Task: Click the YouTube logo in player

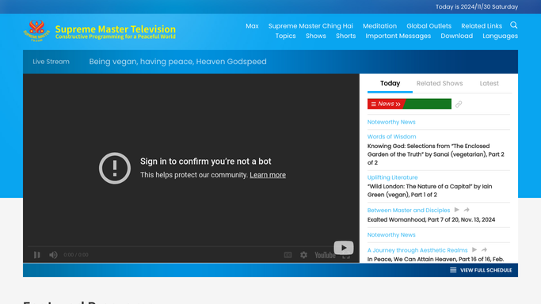Action: (x=325, y=255)
